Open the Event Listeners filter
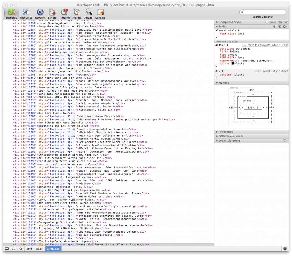The height and width of the screenshot is (256, 292). (x=285, y=141)
